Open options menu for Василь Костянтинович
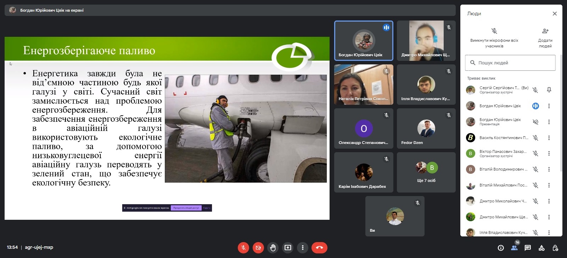This screenshot has width=567, height=258. coord(549,138)
